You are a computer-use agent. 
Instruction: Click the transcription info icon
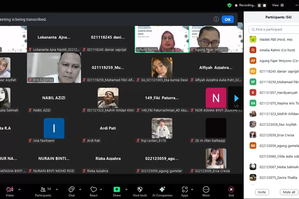[216, 19]
